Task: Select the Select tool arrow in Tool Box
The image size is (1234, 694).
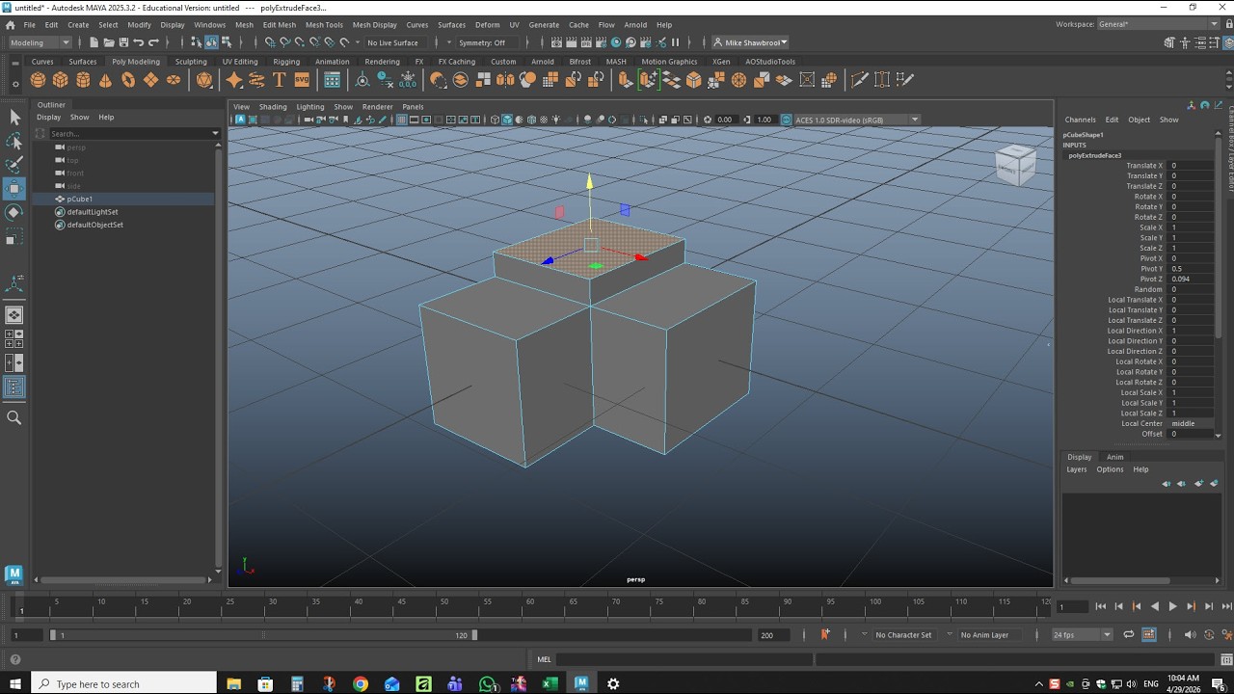Action: (x=14, y=117)
